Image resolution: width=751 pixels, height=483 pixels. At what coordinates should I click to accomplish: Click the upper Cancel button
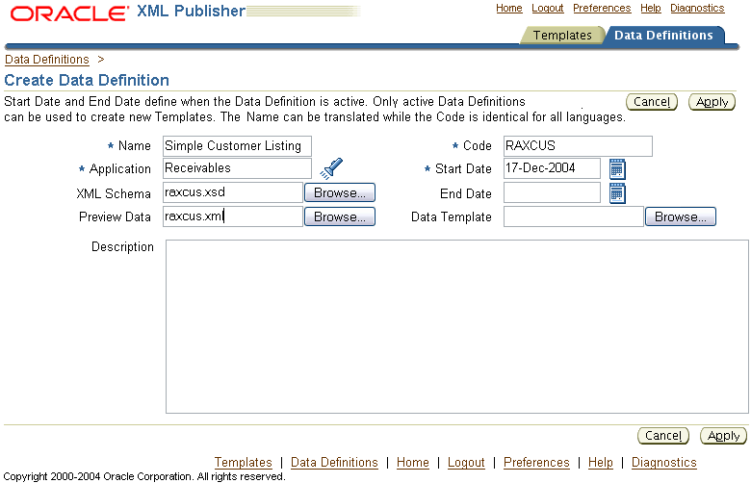(652, 101)
